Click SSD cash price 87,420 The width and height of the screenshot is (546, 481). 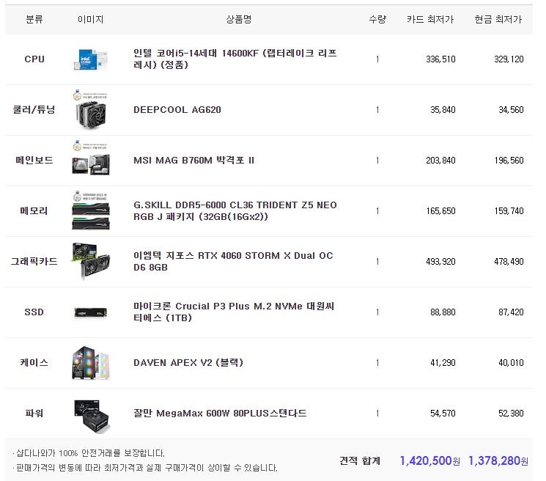(x=511, y=312)
